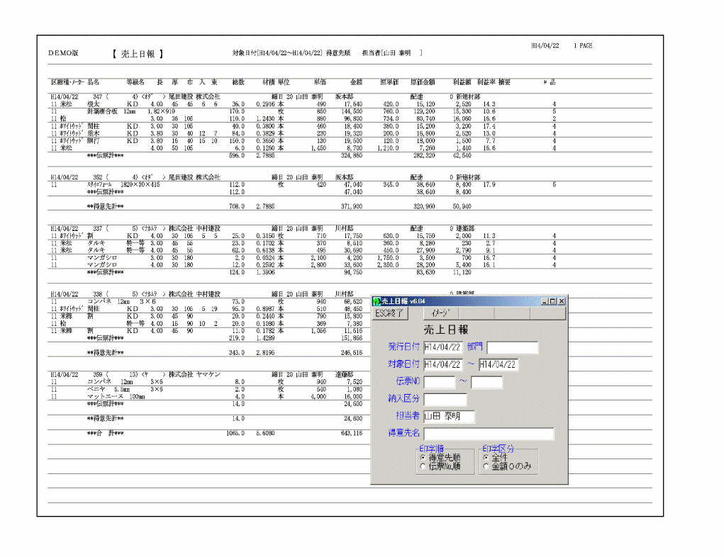This screenshot has width=724, height=557.
Task: Click the イメージ preview button
Action: point(440,313)
